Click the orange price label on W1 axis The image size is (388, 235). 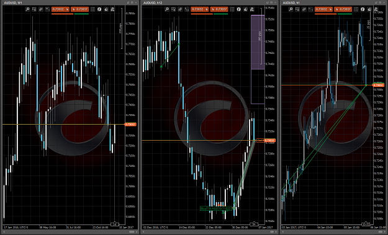coord(130,124)
